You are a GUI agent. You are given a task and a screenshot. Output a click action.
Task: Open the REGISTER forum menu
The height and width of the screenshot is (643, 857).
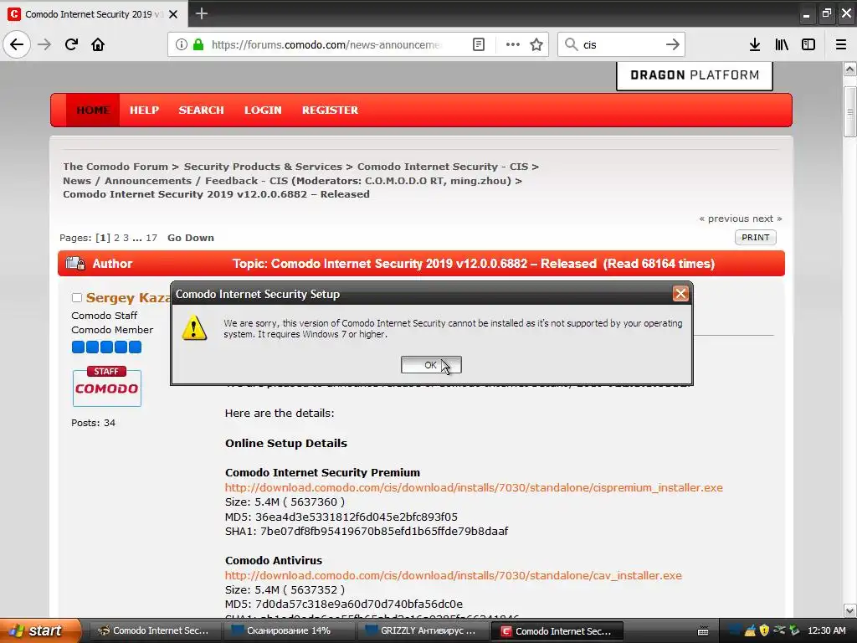330,110
